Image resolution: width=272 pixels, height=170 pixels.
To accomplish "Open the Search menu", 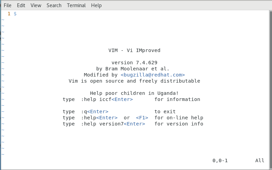I will [x=54, y=5].
